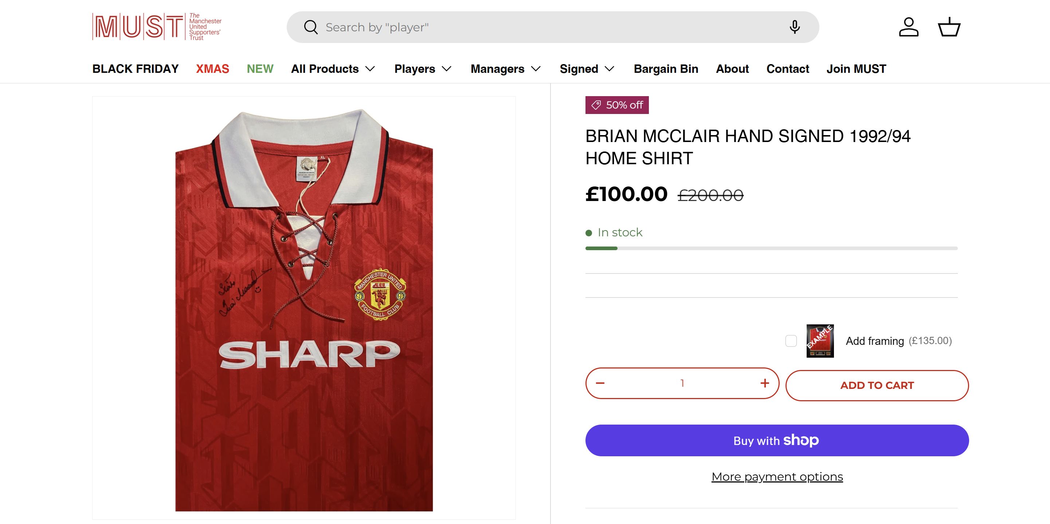Open the Managers dropdown menu
Screen dimensions: 1050x524
505,69
